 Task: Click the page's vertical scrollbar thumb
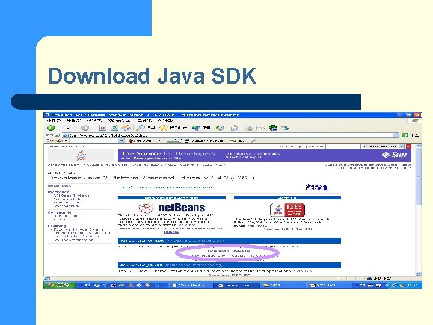(x=419, y=177)
